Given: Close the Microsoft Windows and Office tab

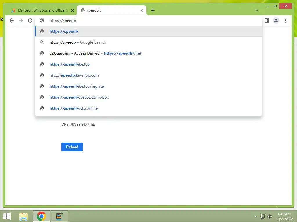Looking at the screenshot, I should point(72,10).
